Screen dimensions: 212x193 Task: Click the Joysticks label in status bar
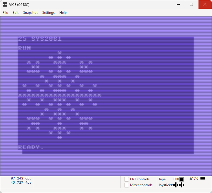[165, 185]
